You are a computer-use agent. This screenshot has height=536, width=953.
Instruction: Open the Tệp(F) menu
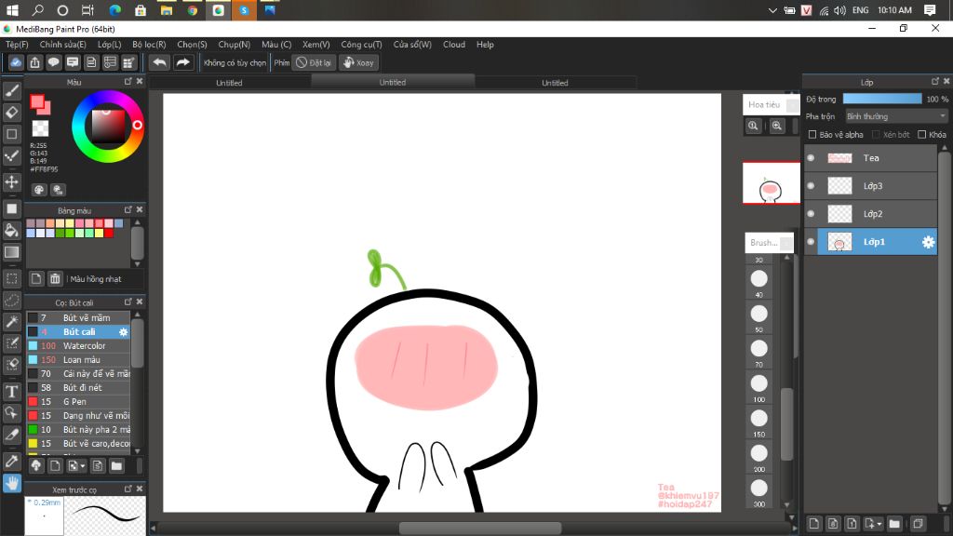coord(17,45)
